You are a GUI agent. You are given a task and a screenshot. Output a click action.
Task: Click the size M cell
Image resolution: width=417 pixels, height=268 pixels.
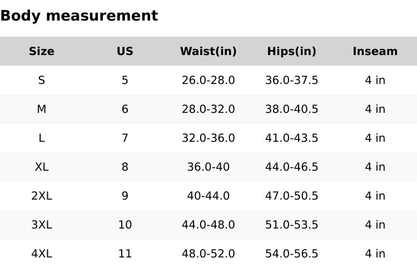tap(42, 110)
